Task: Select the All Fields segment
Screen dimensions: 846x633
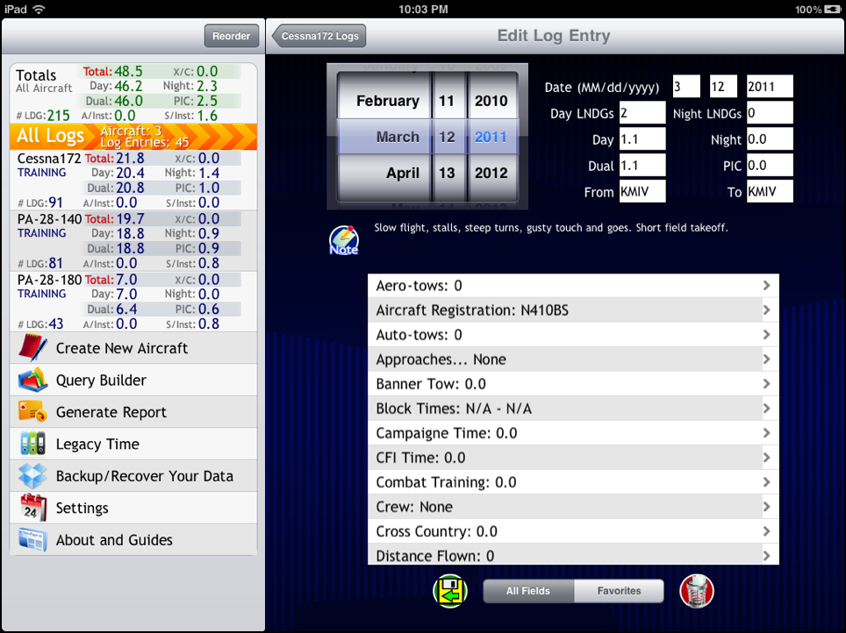Action: tap(528, 591)
